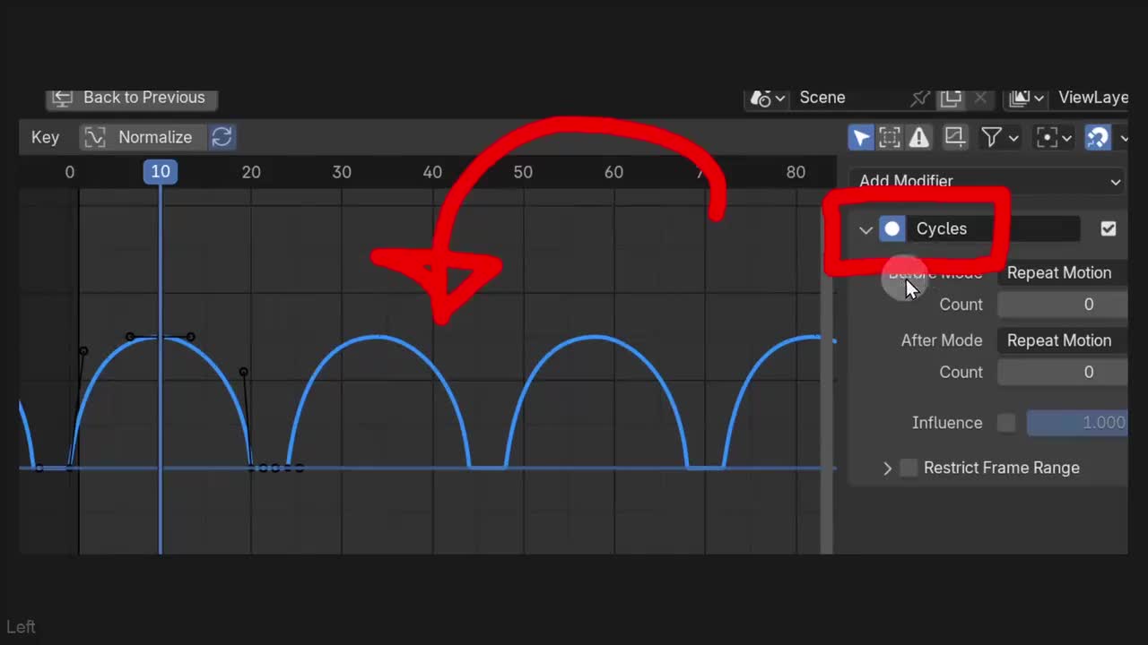Click the current frame marker 10

click(161, 172)
